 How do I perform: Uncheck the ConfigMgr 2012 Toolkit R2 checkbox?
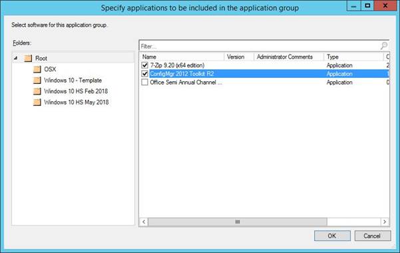144,74
